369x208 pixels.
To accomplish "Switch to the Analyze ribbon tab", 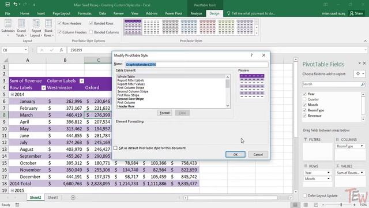I will [x=196, y=13].
